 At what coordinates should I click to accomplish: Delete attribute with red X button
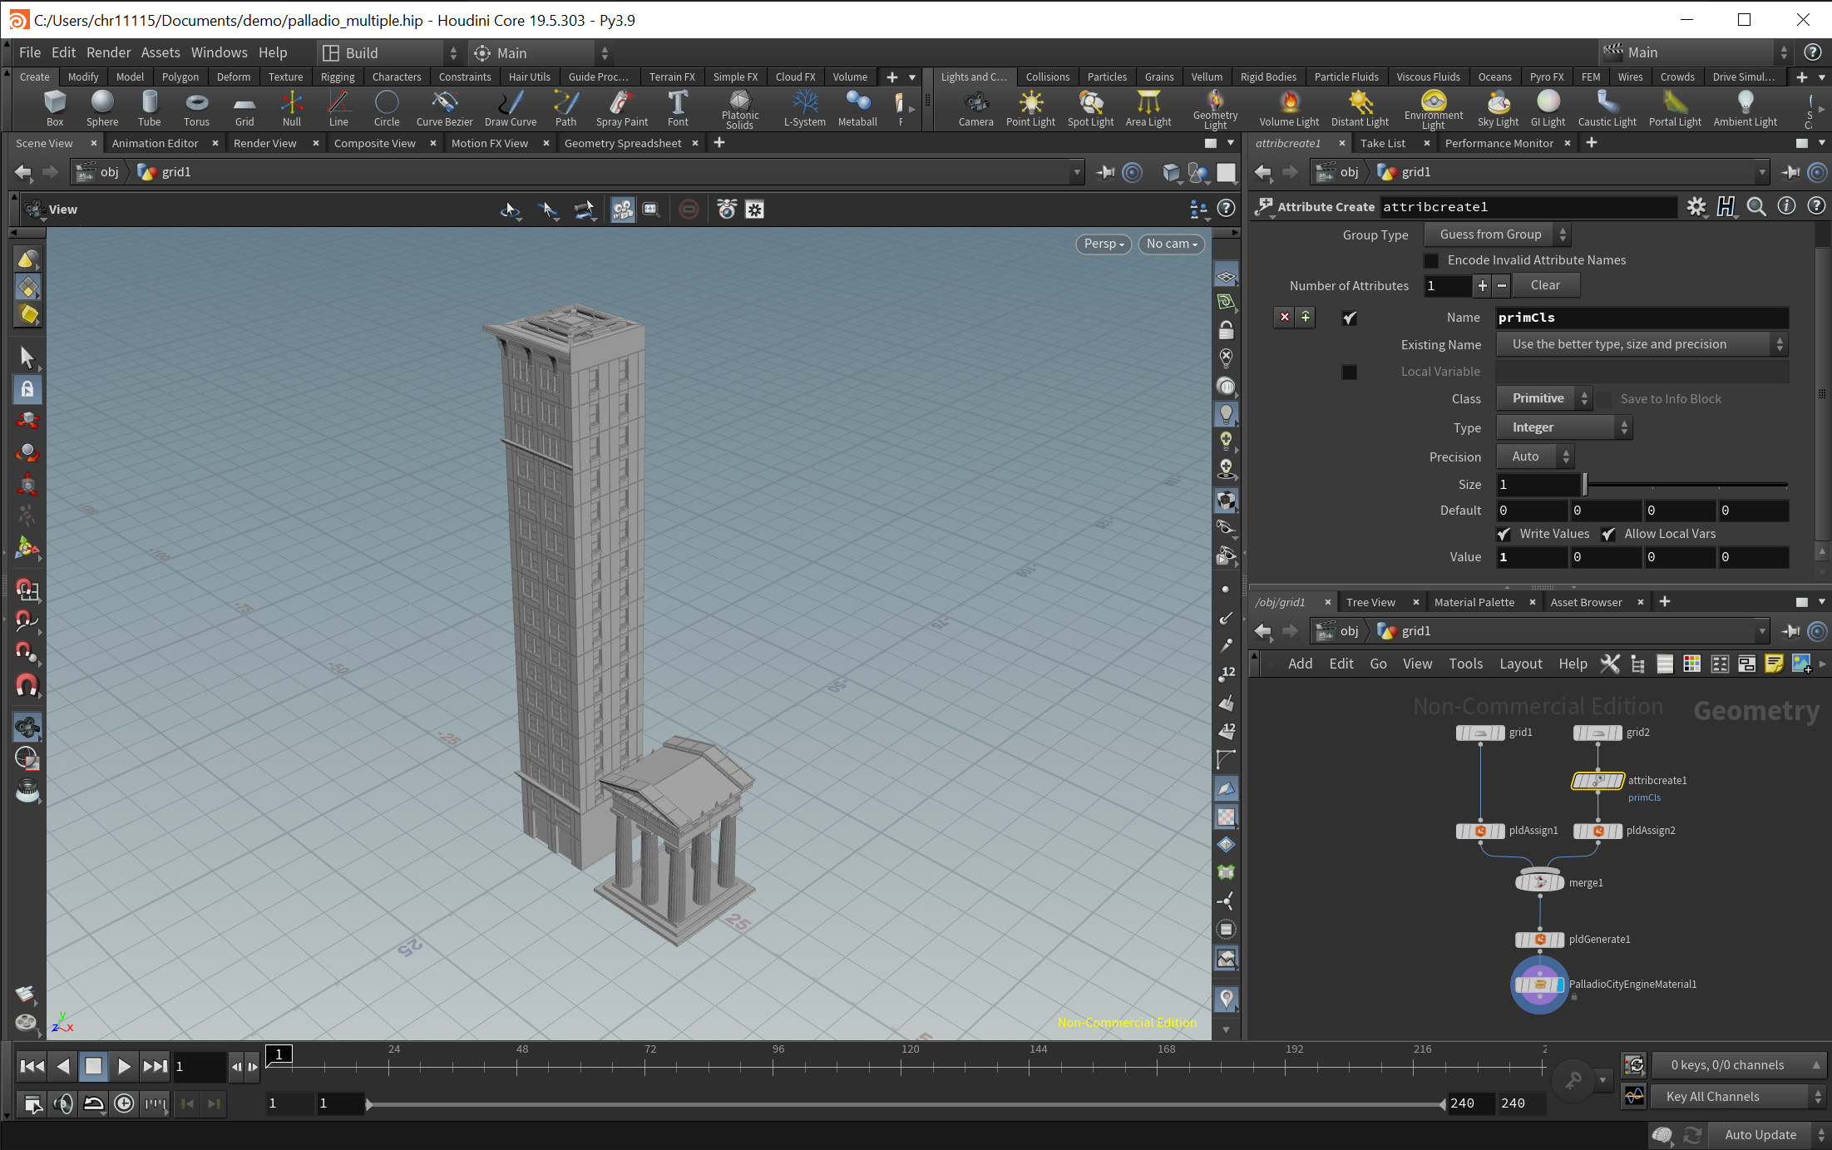pyautogui.click(x=1285, y=317)
